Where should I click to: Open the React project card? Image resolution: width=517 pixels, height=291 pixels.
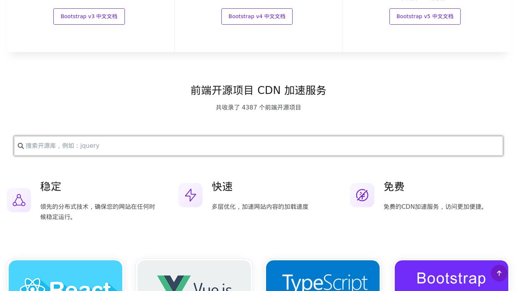[x=65, y=275]
